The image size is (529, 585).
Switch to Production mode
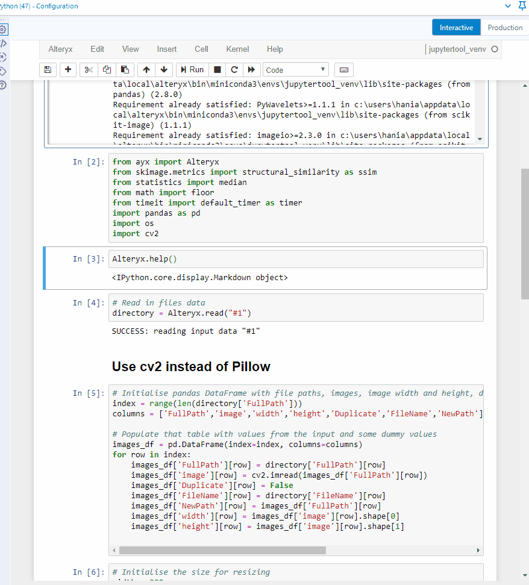click(x=505, y=28)
